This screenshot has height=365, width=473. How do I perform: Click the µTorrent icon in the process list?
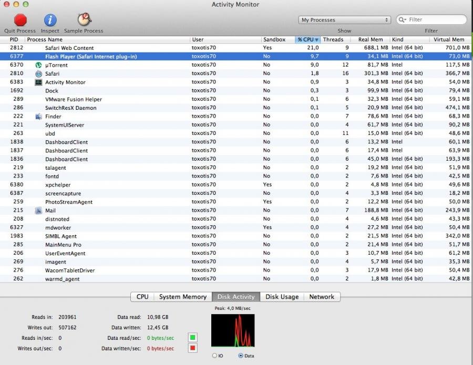click(37, 65)
